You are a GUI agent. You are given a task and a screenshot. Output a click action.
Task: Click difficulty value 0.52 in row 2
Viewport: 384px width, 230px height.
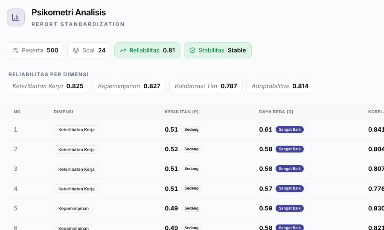click(x=171, y=149)
